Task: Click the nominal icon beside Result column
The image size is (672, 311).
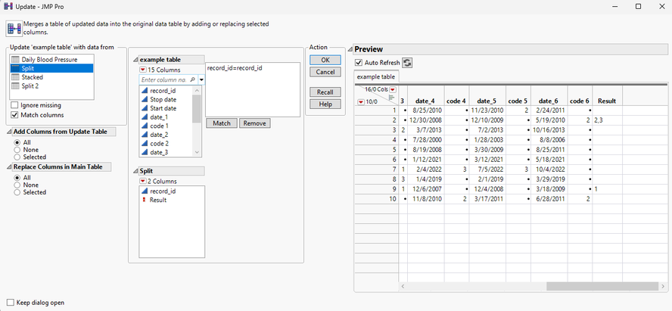Action: pos(144,200)
